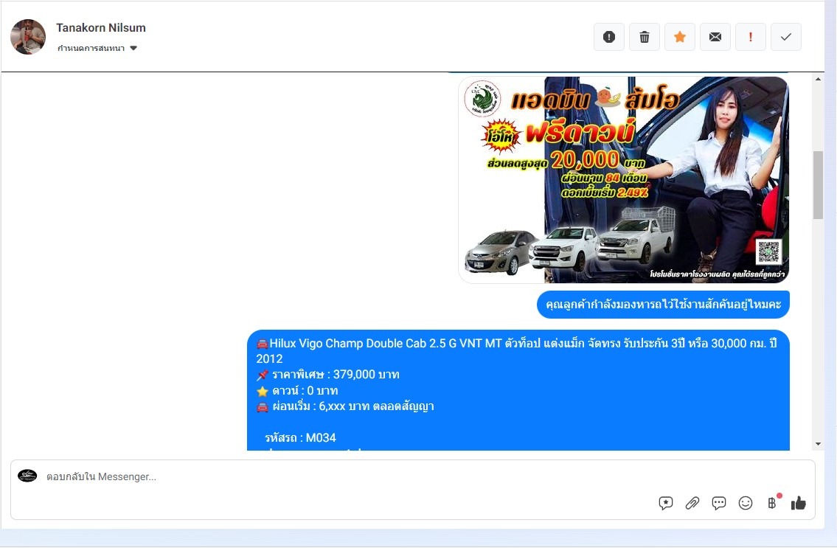Mark conversation done with checkmark icon
Image resolution: width=837 pixels, height=548 pixels.
786,37
